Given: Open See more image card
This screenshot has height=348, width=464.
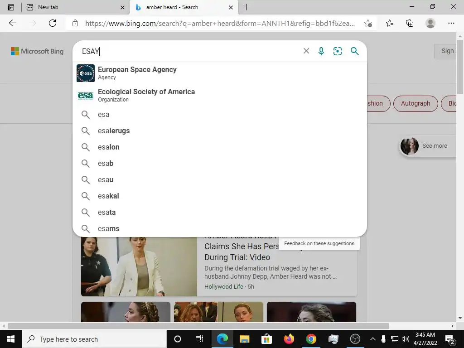Looking at the screenshot, I should pyautogui.click(x=427, y=146).
